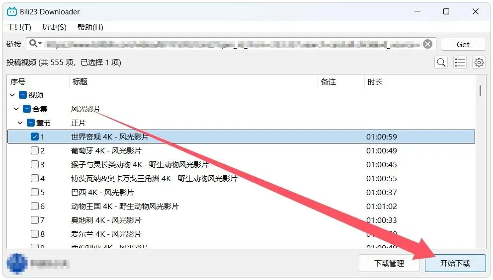
Task: Click 开始下载 to start download
Action: 455,263
